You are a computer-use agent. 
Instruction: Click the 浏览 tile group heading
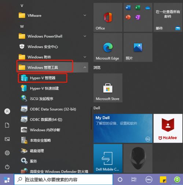(97, 68)
